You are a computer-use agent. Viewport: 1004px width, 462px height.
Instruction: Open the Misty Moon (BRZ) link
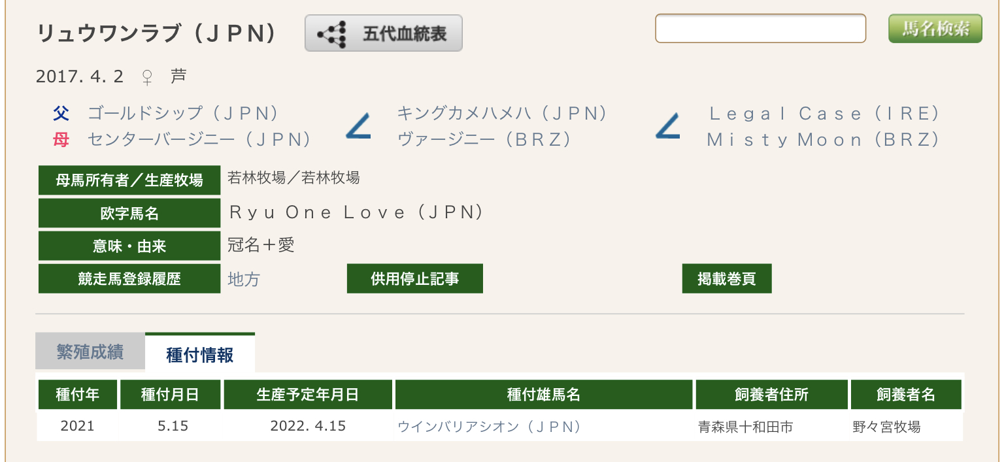[822, 140]
